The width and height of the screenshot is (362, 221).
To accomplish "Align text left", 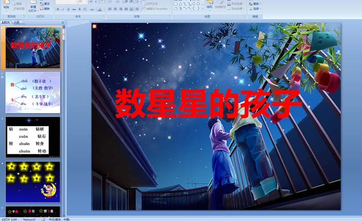I will tap(110, 9).
